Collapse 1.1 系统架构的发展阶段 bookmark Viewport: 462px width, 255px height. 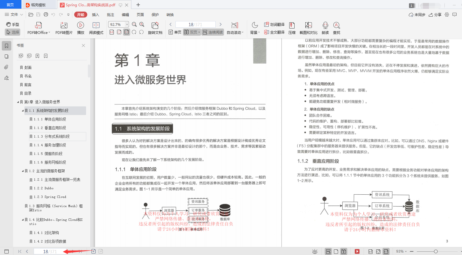coord(23,111)
